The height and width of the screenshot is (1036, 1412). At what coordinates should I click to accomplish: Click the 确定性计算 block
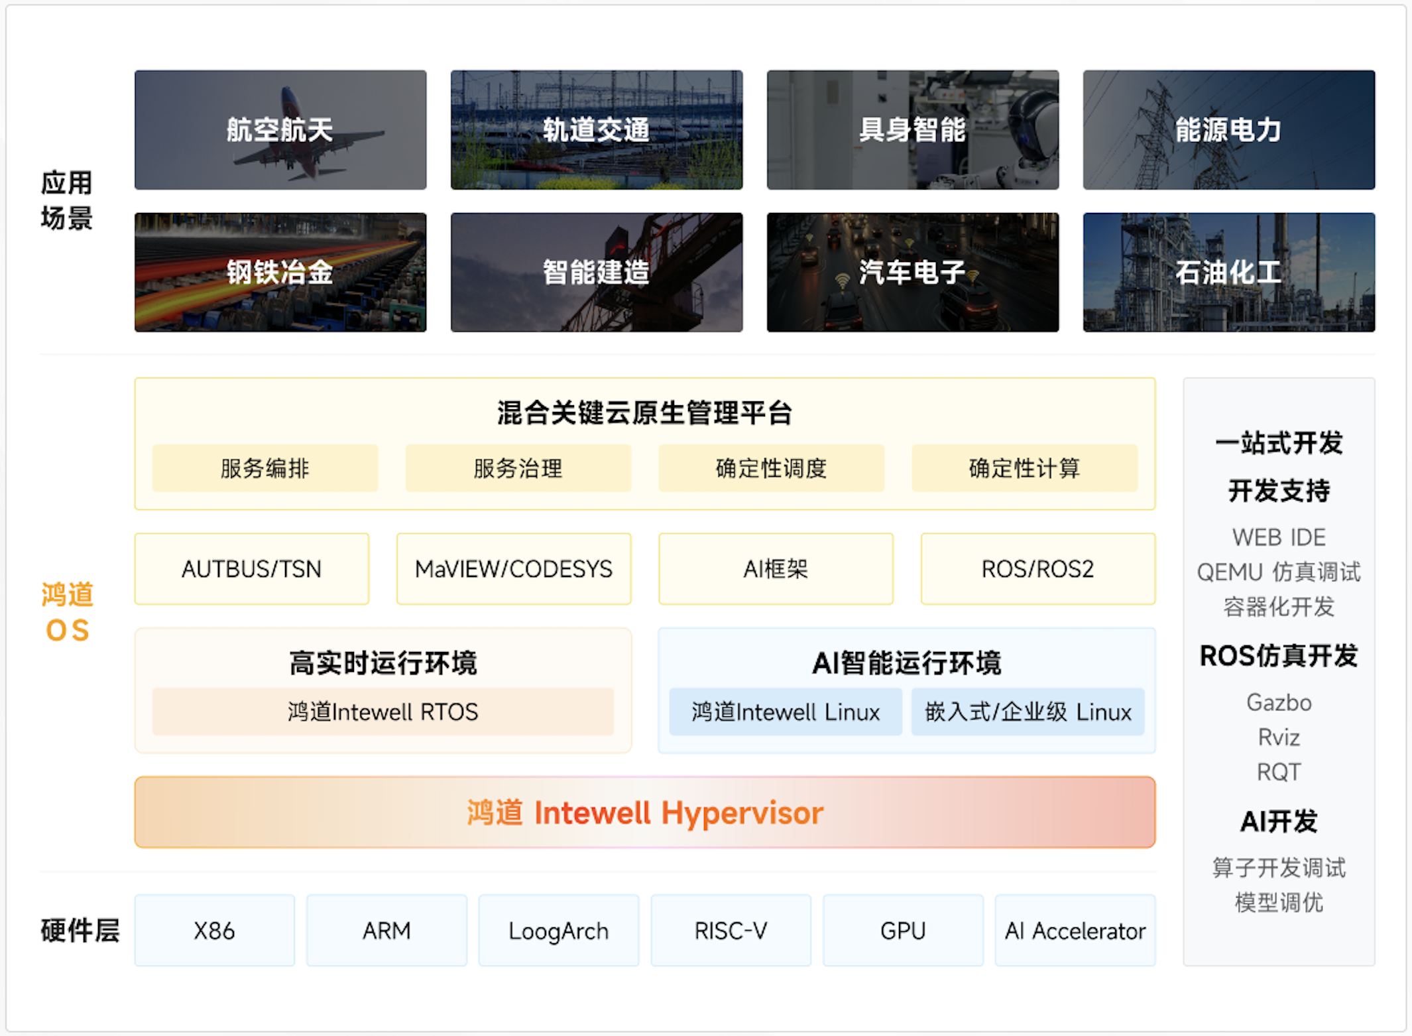tap(1025, 468)
